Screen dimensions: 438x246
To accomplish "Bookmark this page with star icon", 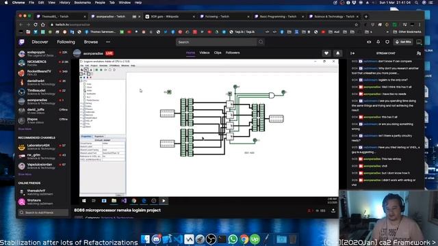I will click(356, 25).
